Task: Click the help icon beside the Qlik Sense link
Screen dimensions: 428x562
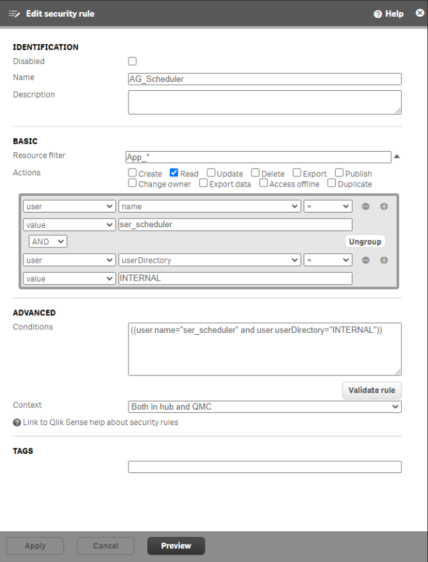Action: pos(17,422)
